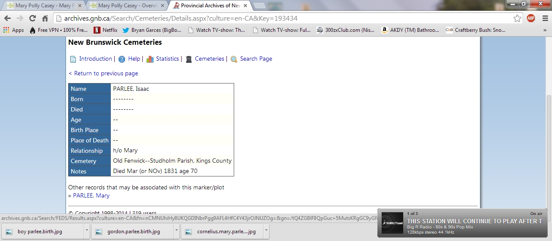Go to browser home page icon
This screenshot has height=241, width=552.
coord(45,19)
